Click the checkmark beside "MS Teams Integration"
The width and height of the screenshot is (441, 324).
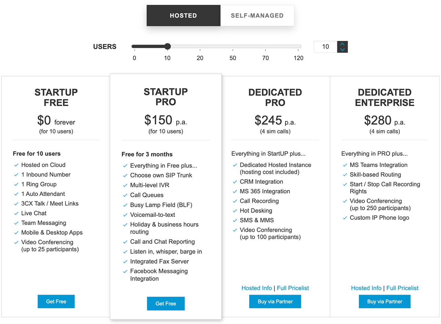(x=345, y=165)
